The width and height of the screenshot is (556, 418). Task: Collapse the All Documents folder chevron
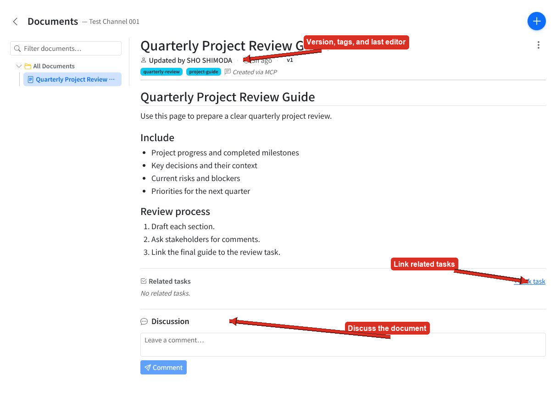point(19,66)
